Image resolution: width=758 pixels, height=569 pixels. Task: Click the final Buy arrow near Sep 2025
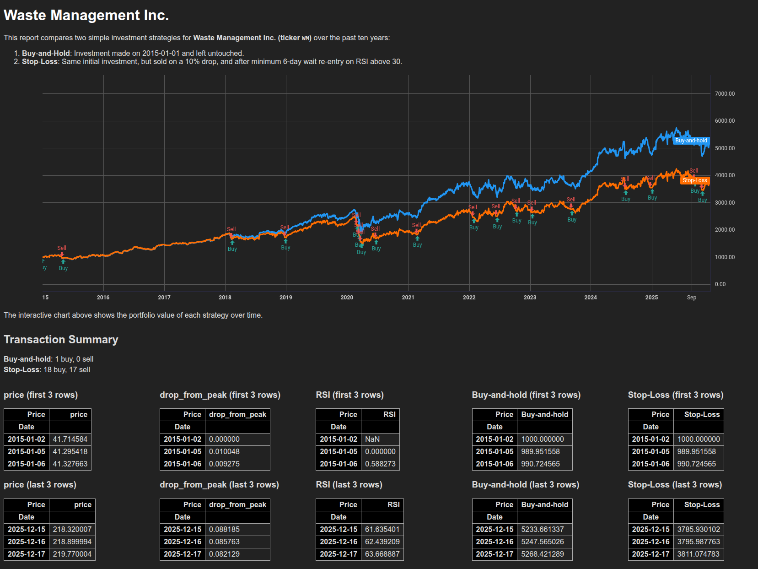pyautogui.click(x=703, y=194)
